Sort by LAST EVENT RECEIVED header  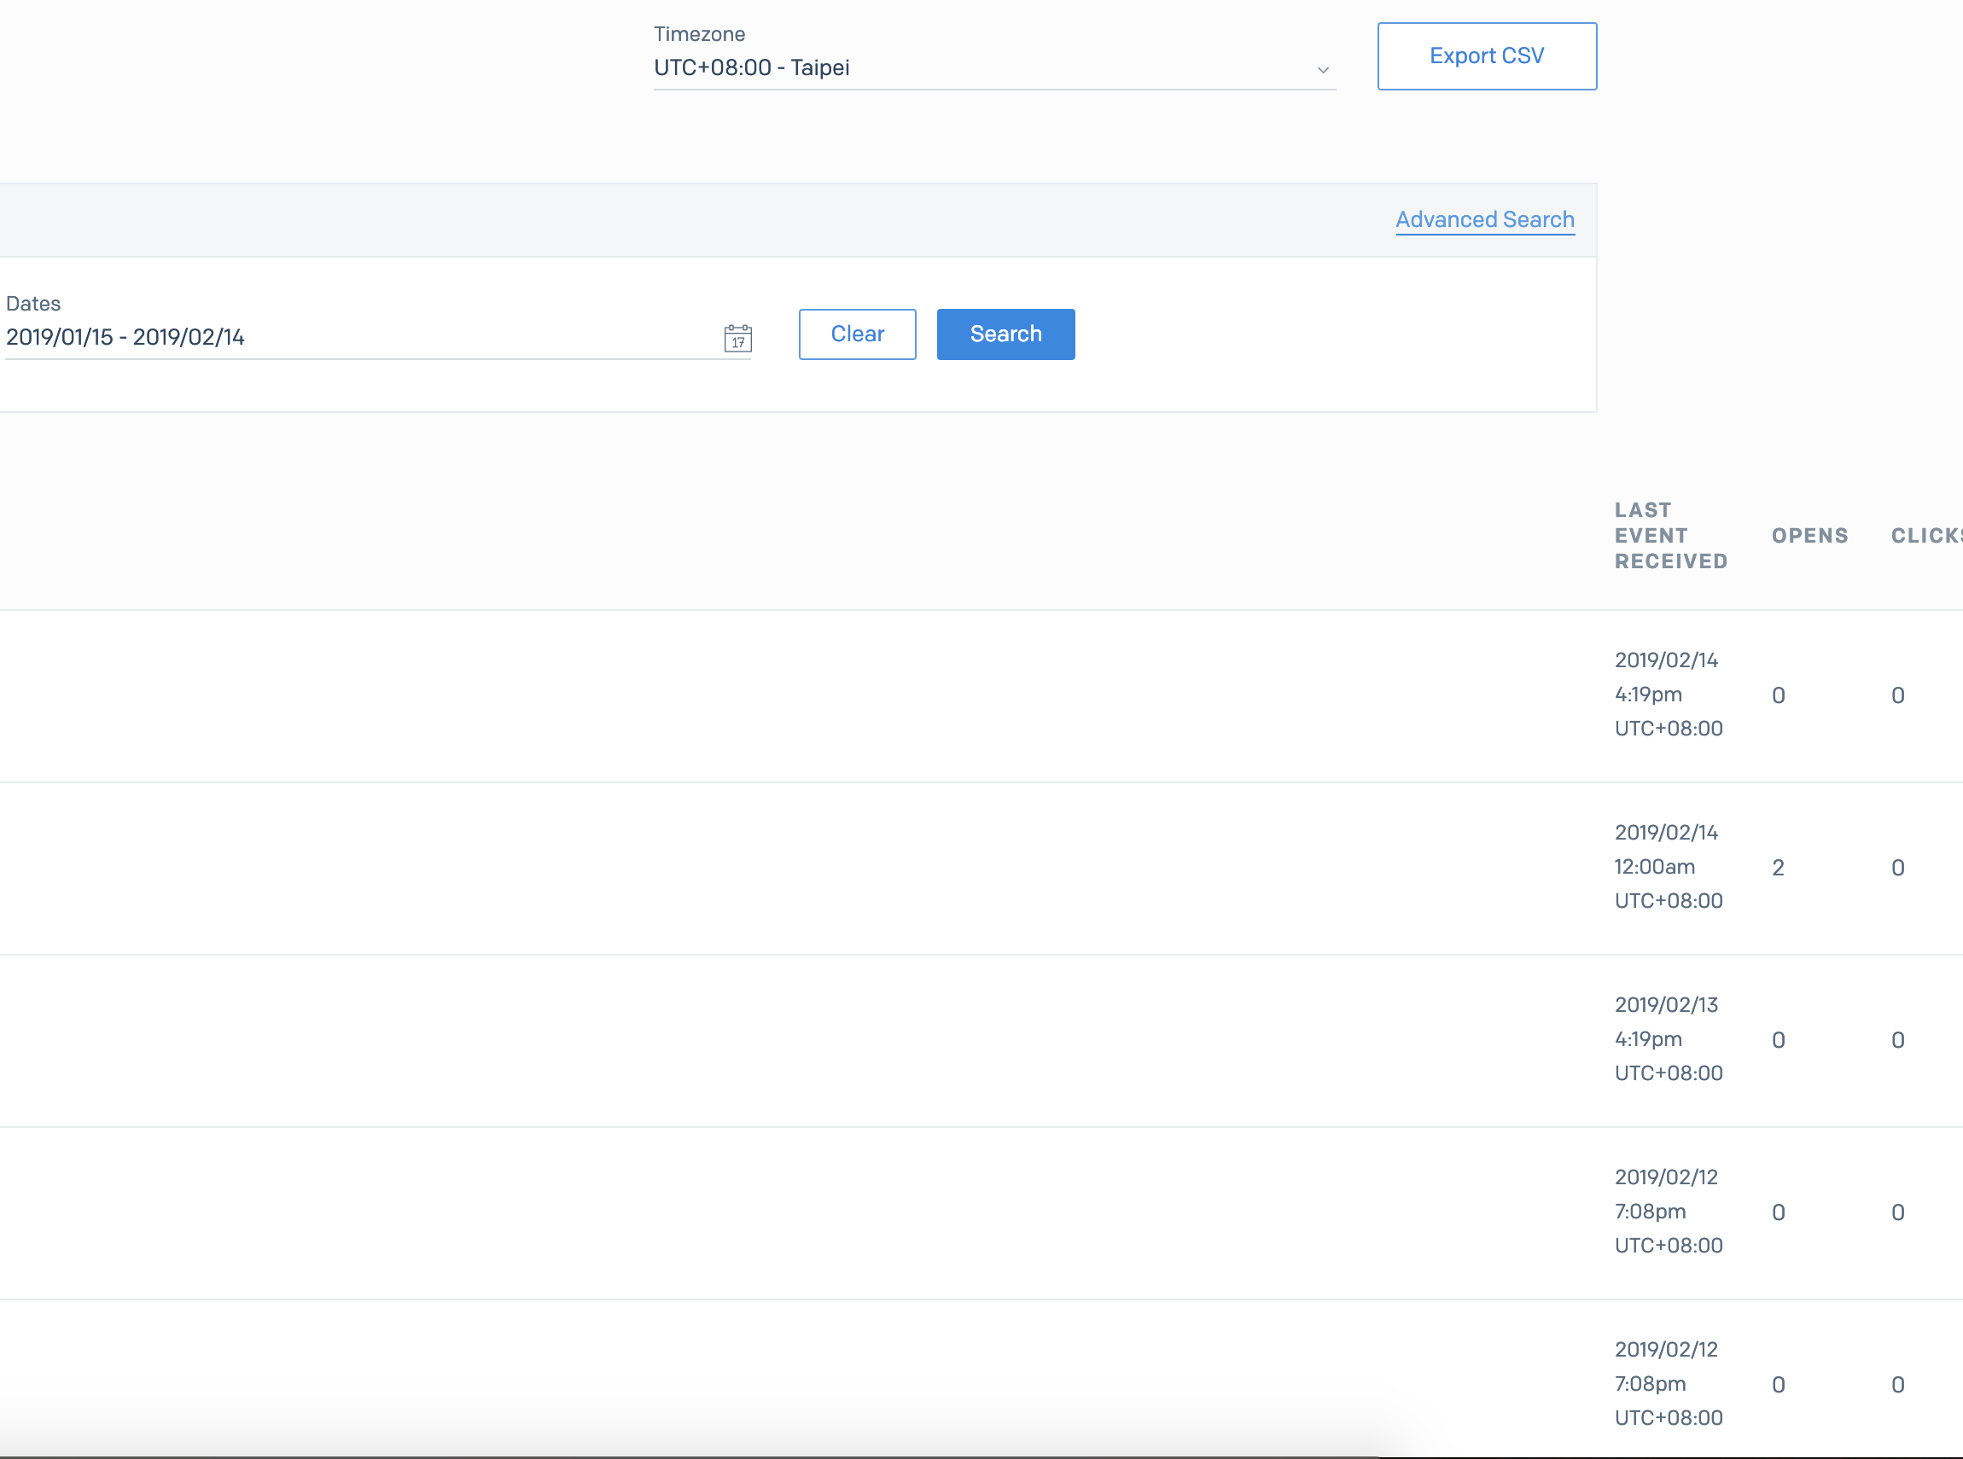tap(1670, 535)
